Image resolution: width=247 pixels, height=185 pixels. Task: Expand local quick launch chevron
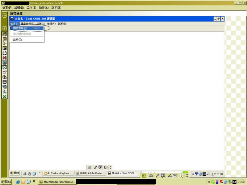point(34,181)
